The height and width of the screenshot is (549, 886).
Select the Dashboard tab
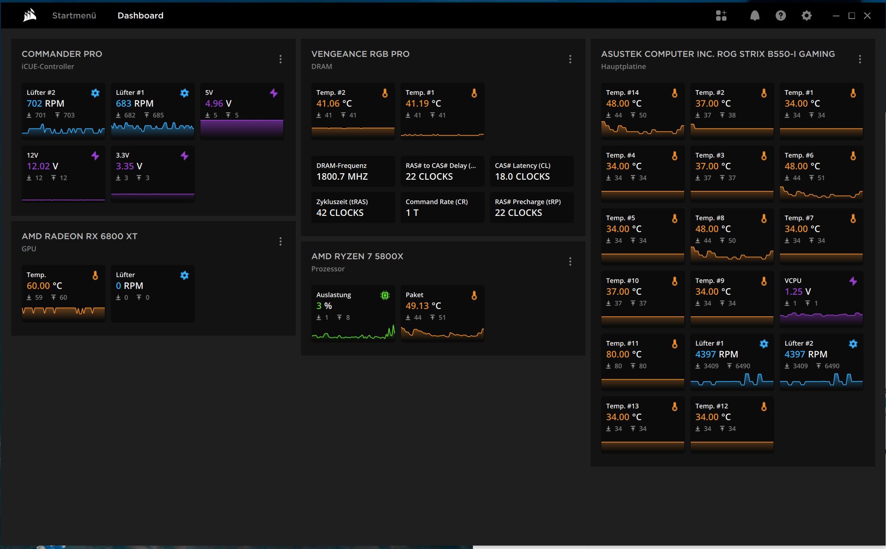[x=140, y=16]
